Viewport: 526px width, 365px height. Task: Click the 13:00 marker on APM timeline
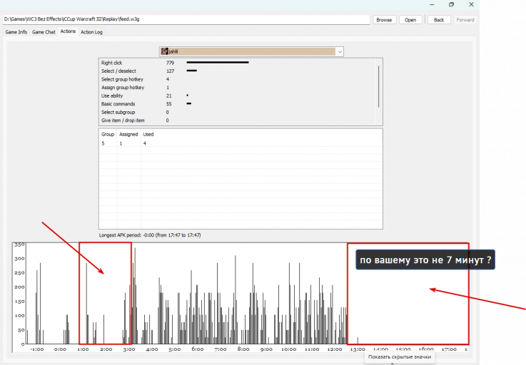(358, 349)
